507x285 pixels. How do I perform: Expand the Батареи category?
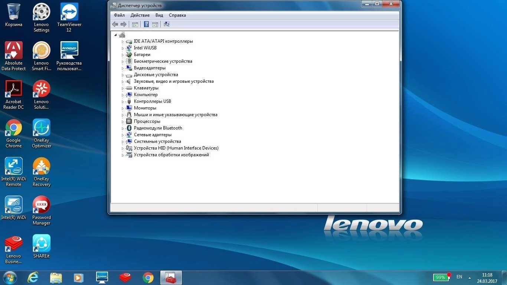(122, 55)
